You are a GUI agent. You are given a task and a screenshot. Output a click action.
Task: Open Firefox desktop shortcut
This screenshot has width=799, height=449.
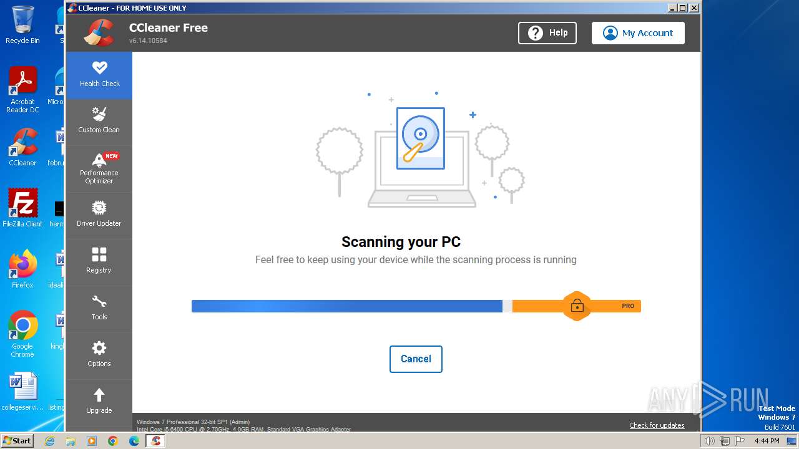tap(22, 269)
